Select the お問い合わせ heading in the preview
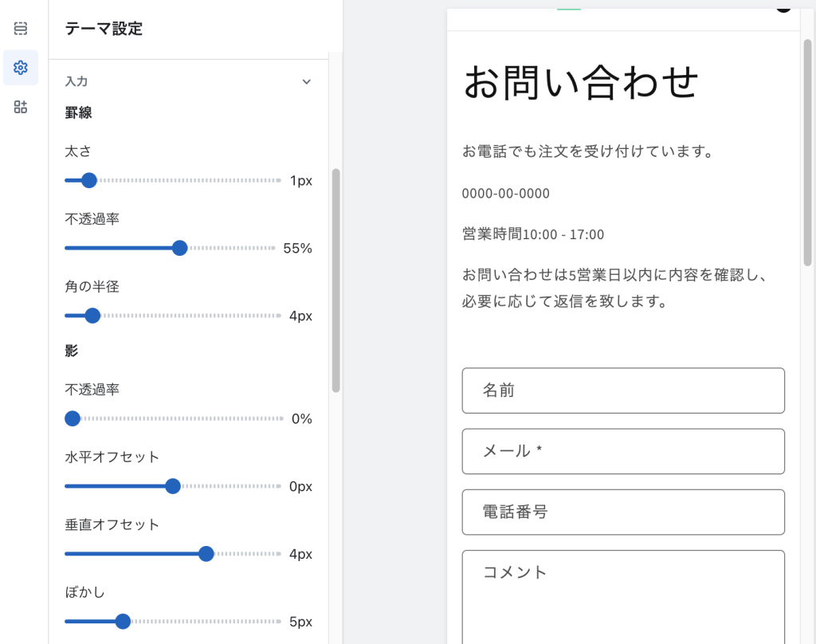Screen dimensions: 816x644 [579, 82]
